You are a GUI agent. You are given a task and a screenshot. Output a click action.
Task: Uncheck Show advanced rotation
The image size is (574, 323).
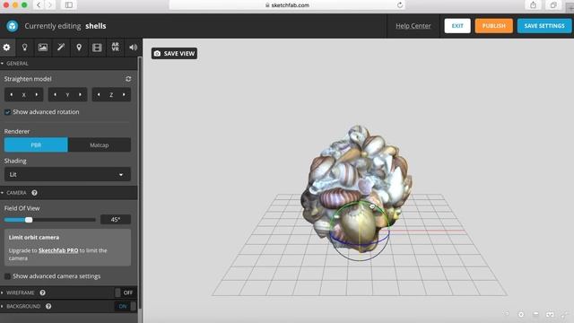click(x=7, y=112)
